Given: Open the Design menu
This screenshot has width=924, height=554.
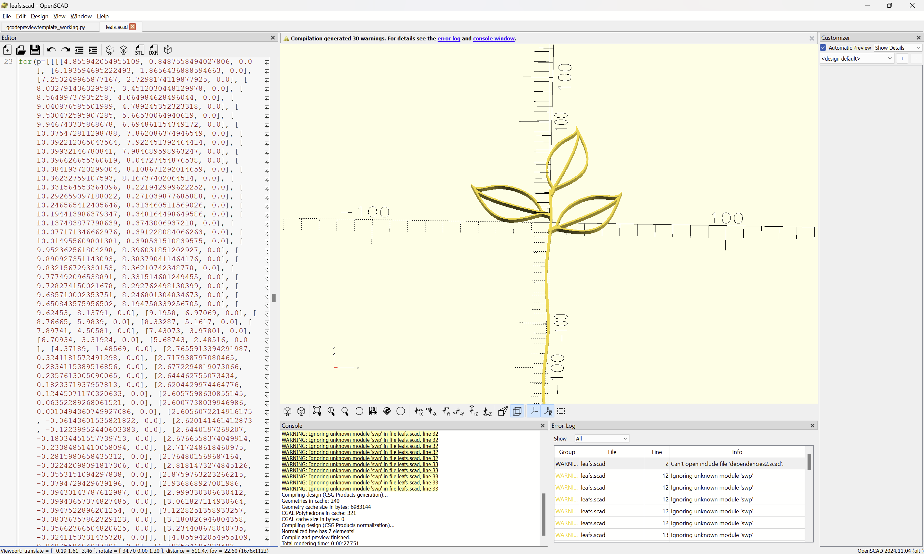Looking at the screenshot, I should click(x=39, y=16).
